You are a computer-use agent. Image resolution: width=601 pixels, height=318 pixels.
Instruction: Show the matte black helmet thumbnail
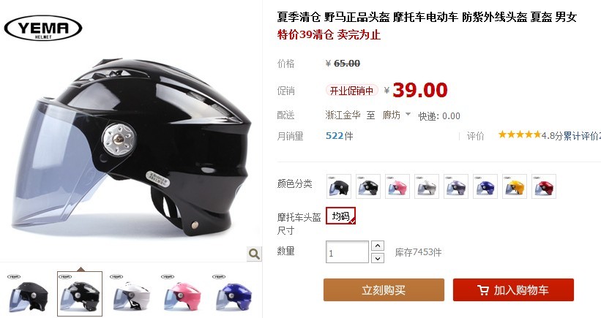point(29,294)
